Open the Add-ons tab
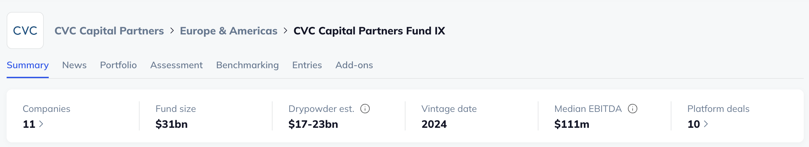This screenshot has height=147, width=809. [354, 65]
